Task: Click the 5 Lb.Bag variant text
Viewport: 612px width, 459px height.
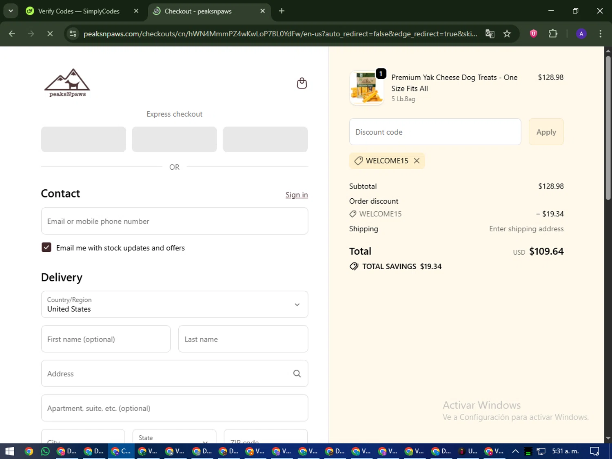Action: click(x=403, y=99)
